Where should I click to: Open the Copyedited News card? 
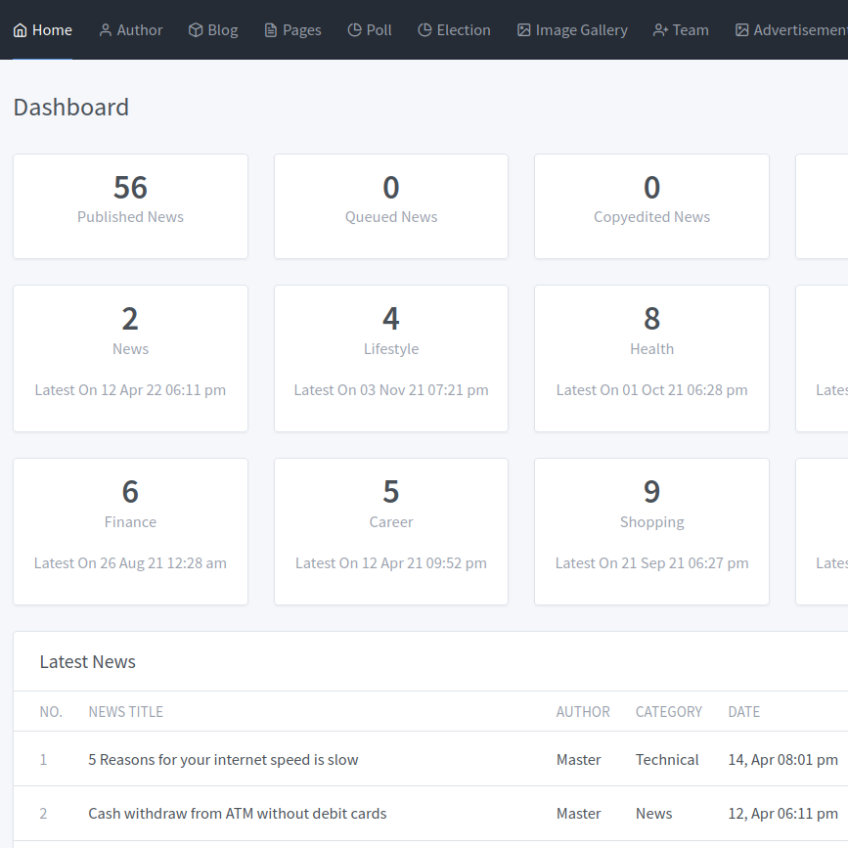(x=651, y=206)
